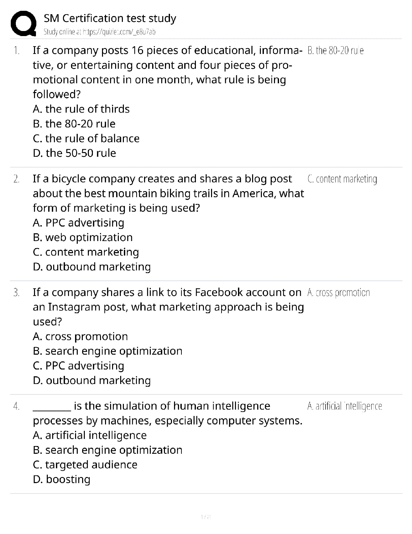Select option 'B. web optimization'
412x534 pixels.
pyautogui.click(x=83, y=237)
